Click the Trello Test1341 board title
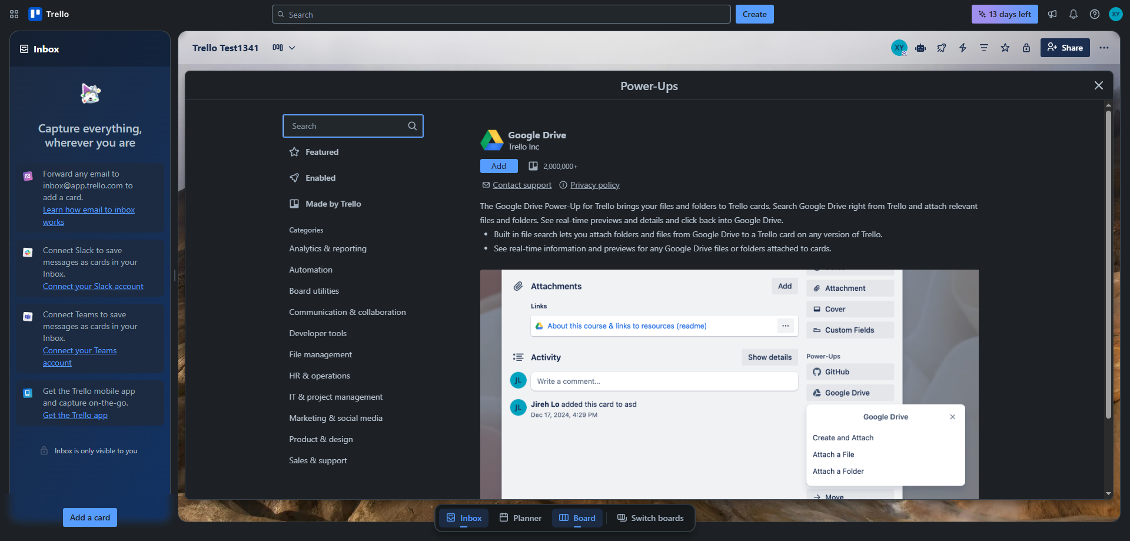This screenshot has width=1130, height=541. coord(225,48)
